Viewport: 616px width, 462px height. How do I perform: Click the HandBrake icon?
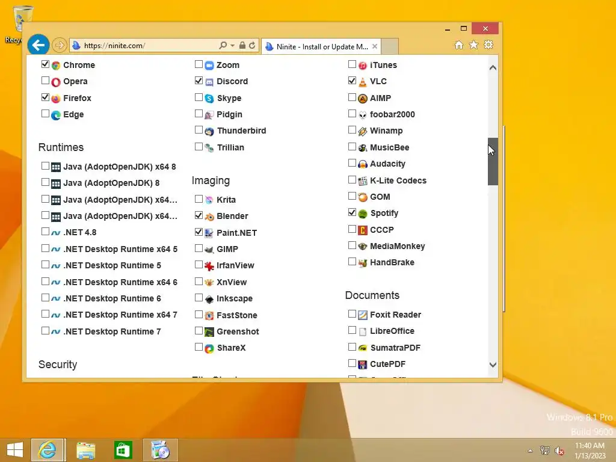pos(363,263)
